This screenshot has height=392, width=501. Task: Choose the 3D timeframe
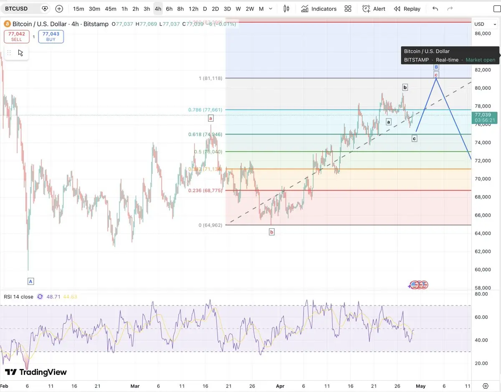pos(227,9)
